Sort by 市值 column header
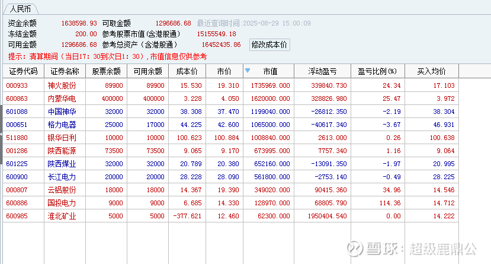Image resolution: width=491 pixels, height=264 pixels. (269, 71)
